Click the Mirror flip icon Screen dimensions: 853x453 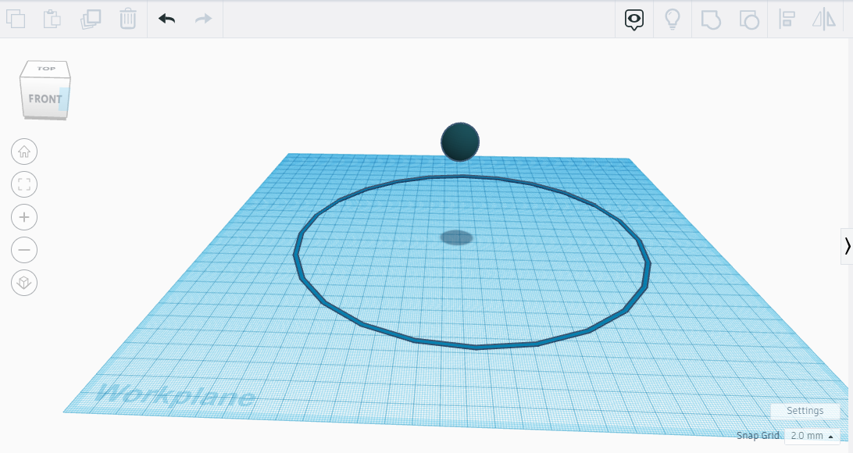point(823,20)
